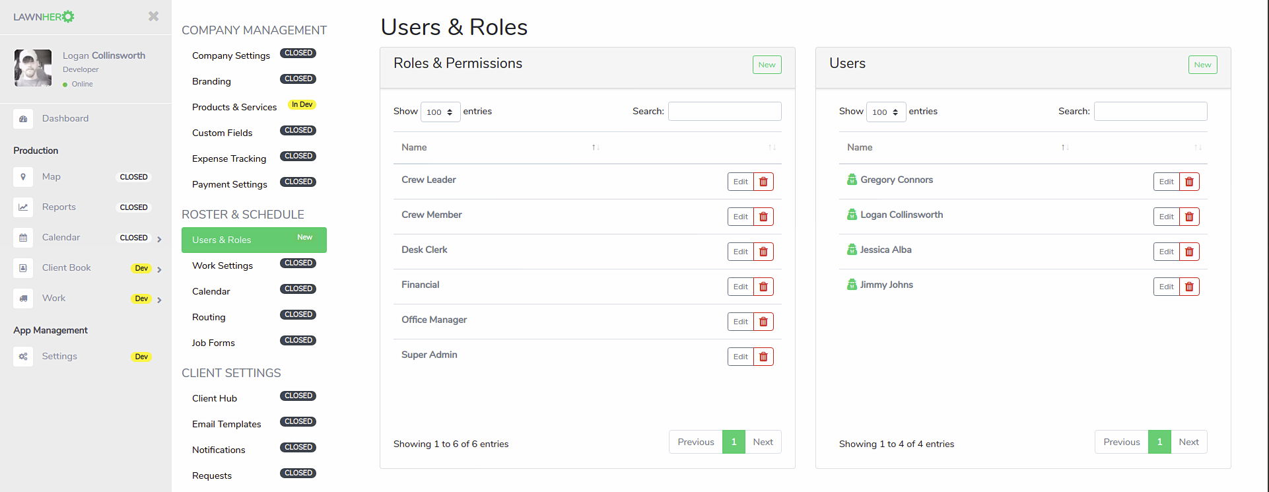Click the Reports chart icon
Screen dimensions: 1269x492
(x=23, y=207)
